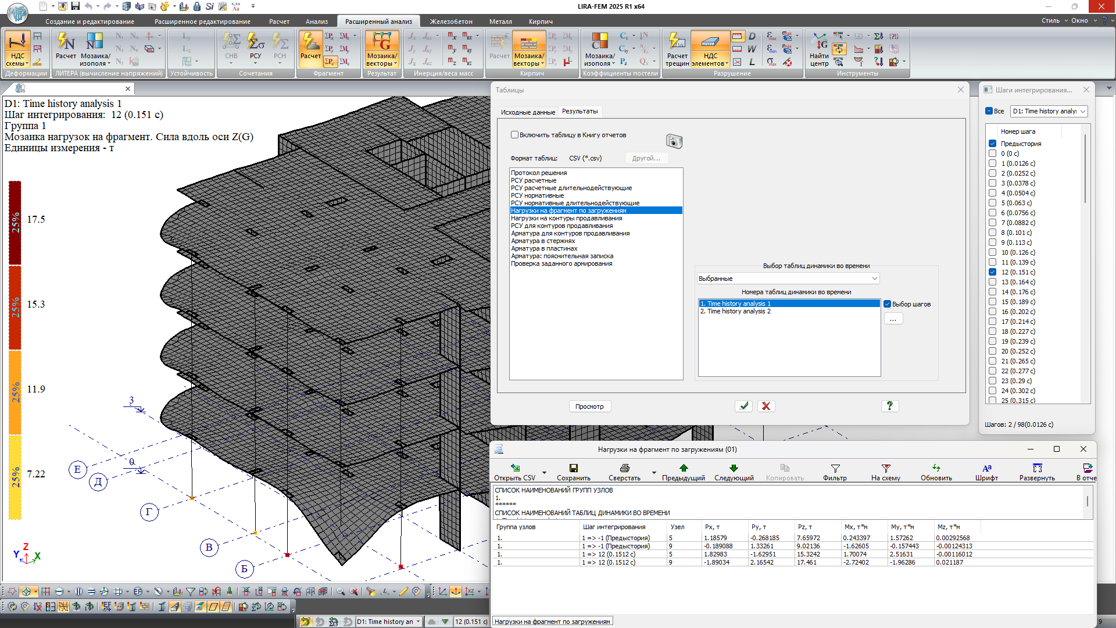
Task: Open the Мозаика/векторы Результат dropdown arrow
Action: click(x=396, y=64)
